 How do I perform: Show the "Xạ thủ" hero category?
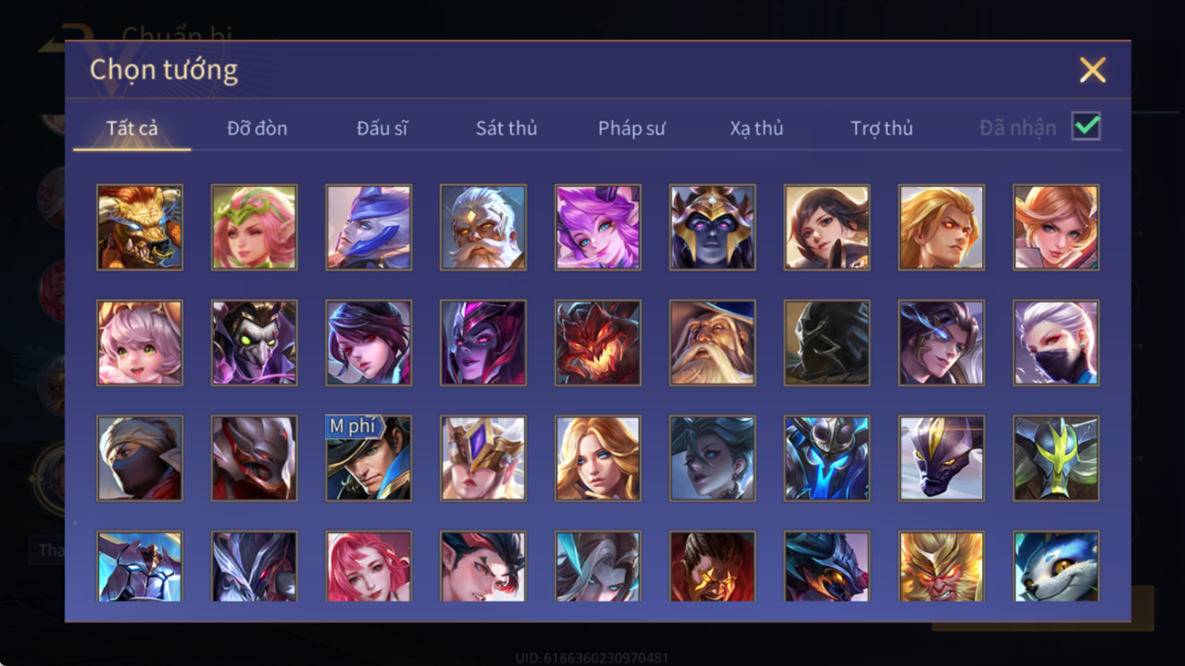756,128
